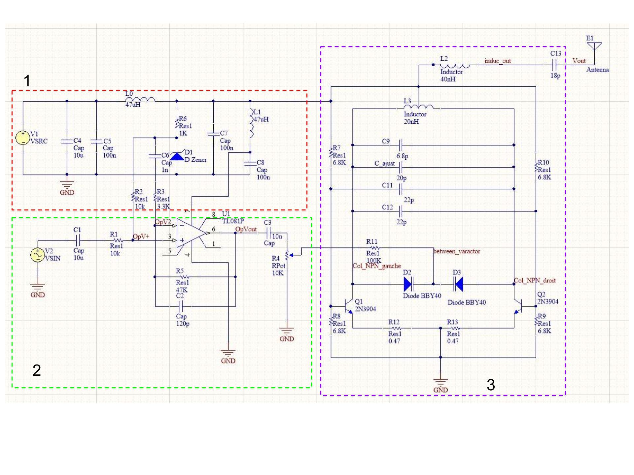Select the V1 VSRC voltage source symbol

coord(23,138)
